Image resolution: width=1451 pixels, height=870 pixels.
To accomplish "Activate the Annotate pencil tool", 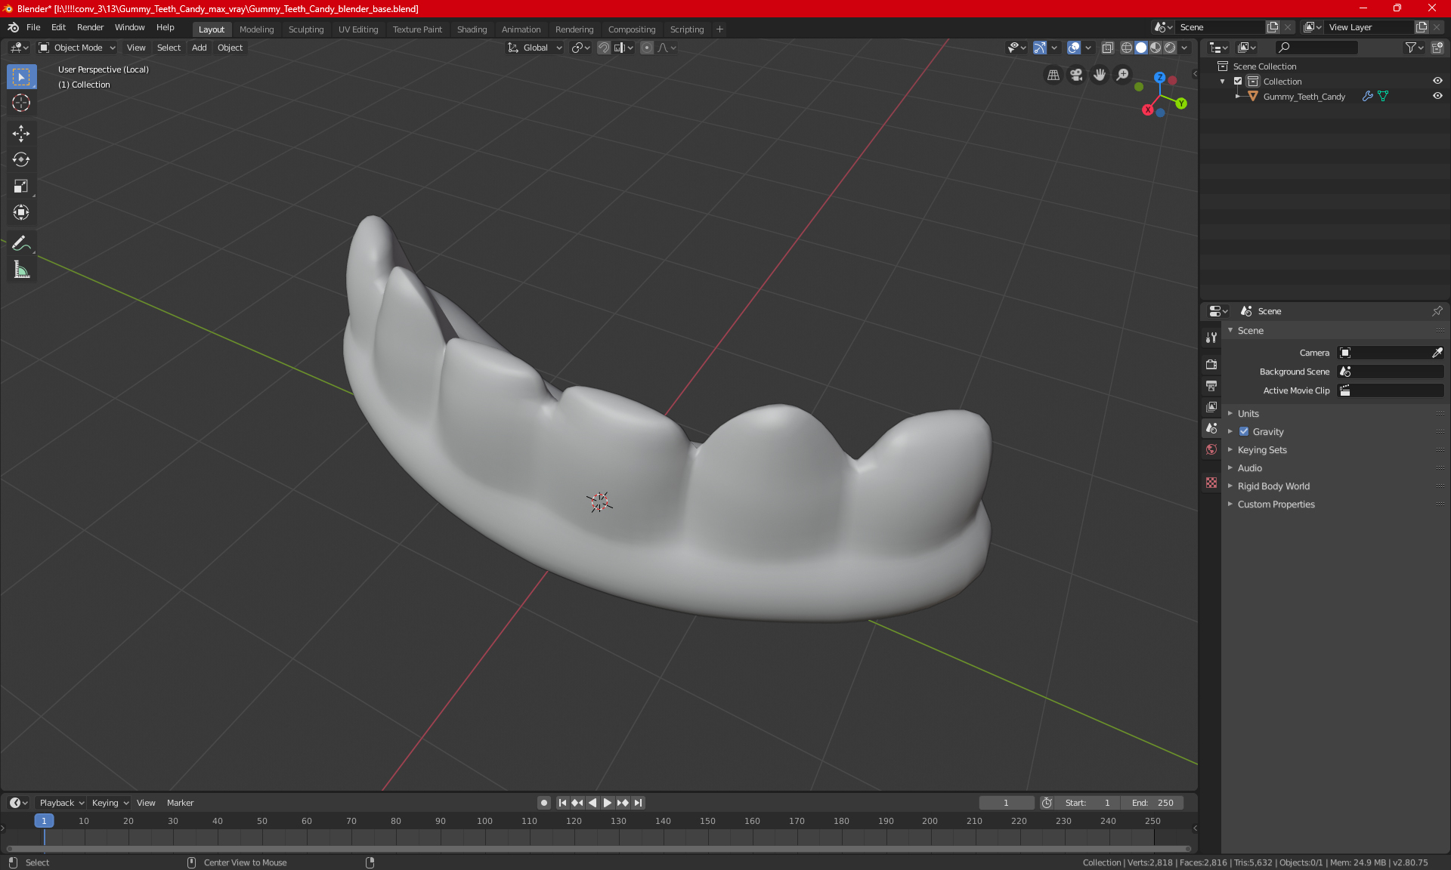I will [21, 243].
